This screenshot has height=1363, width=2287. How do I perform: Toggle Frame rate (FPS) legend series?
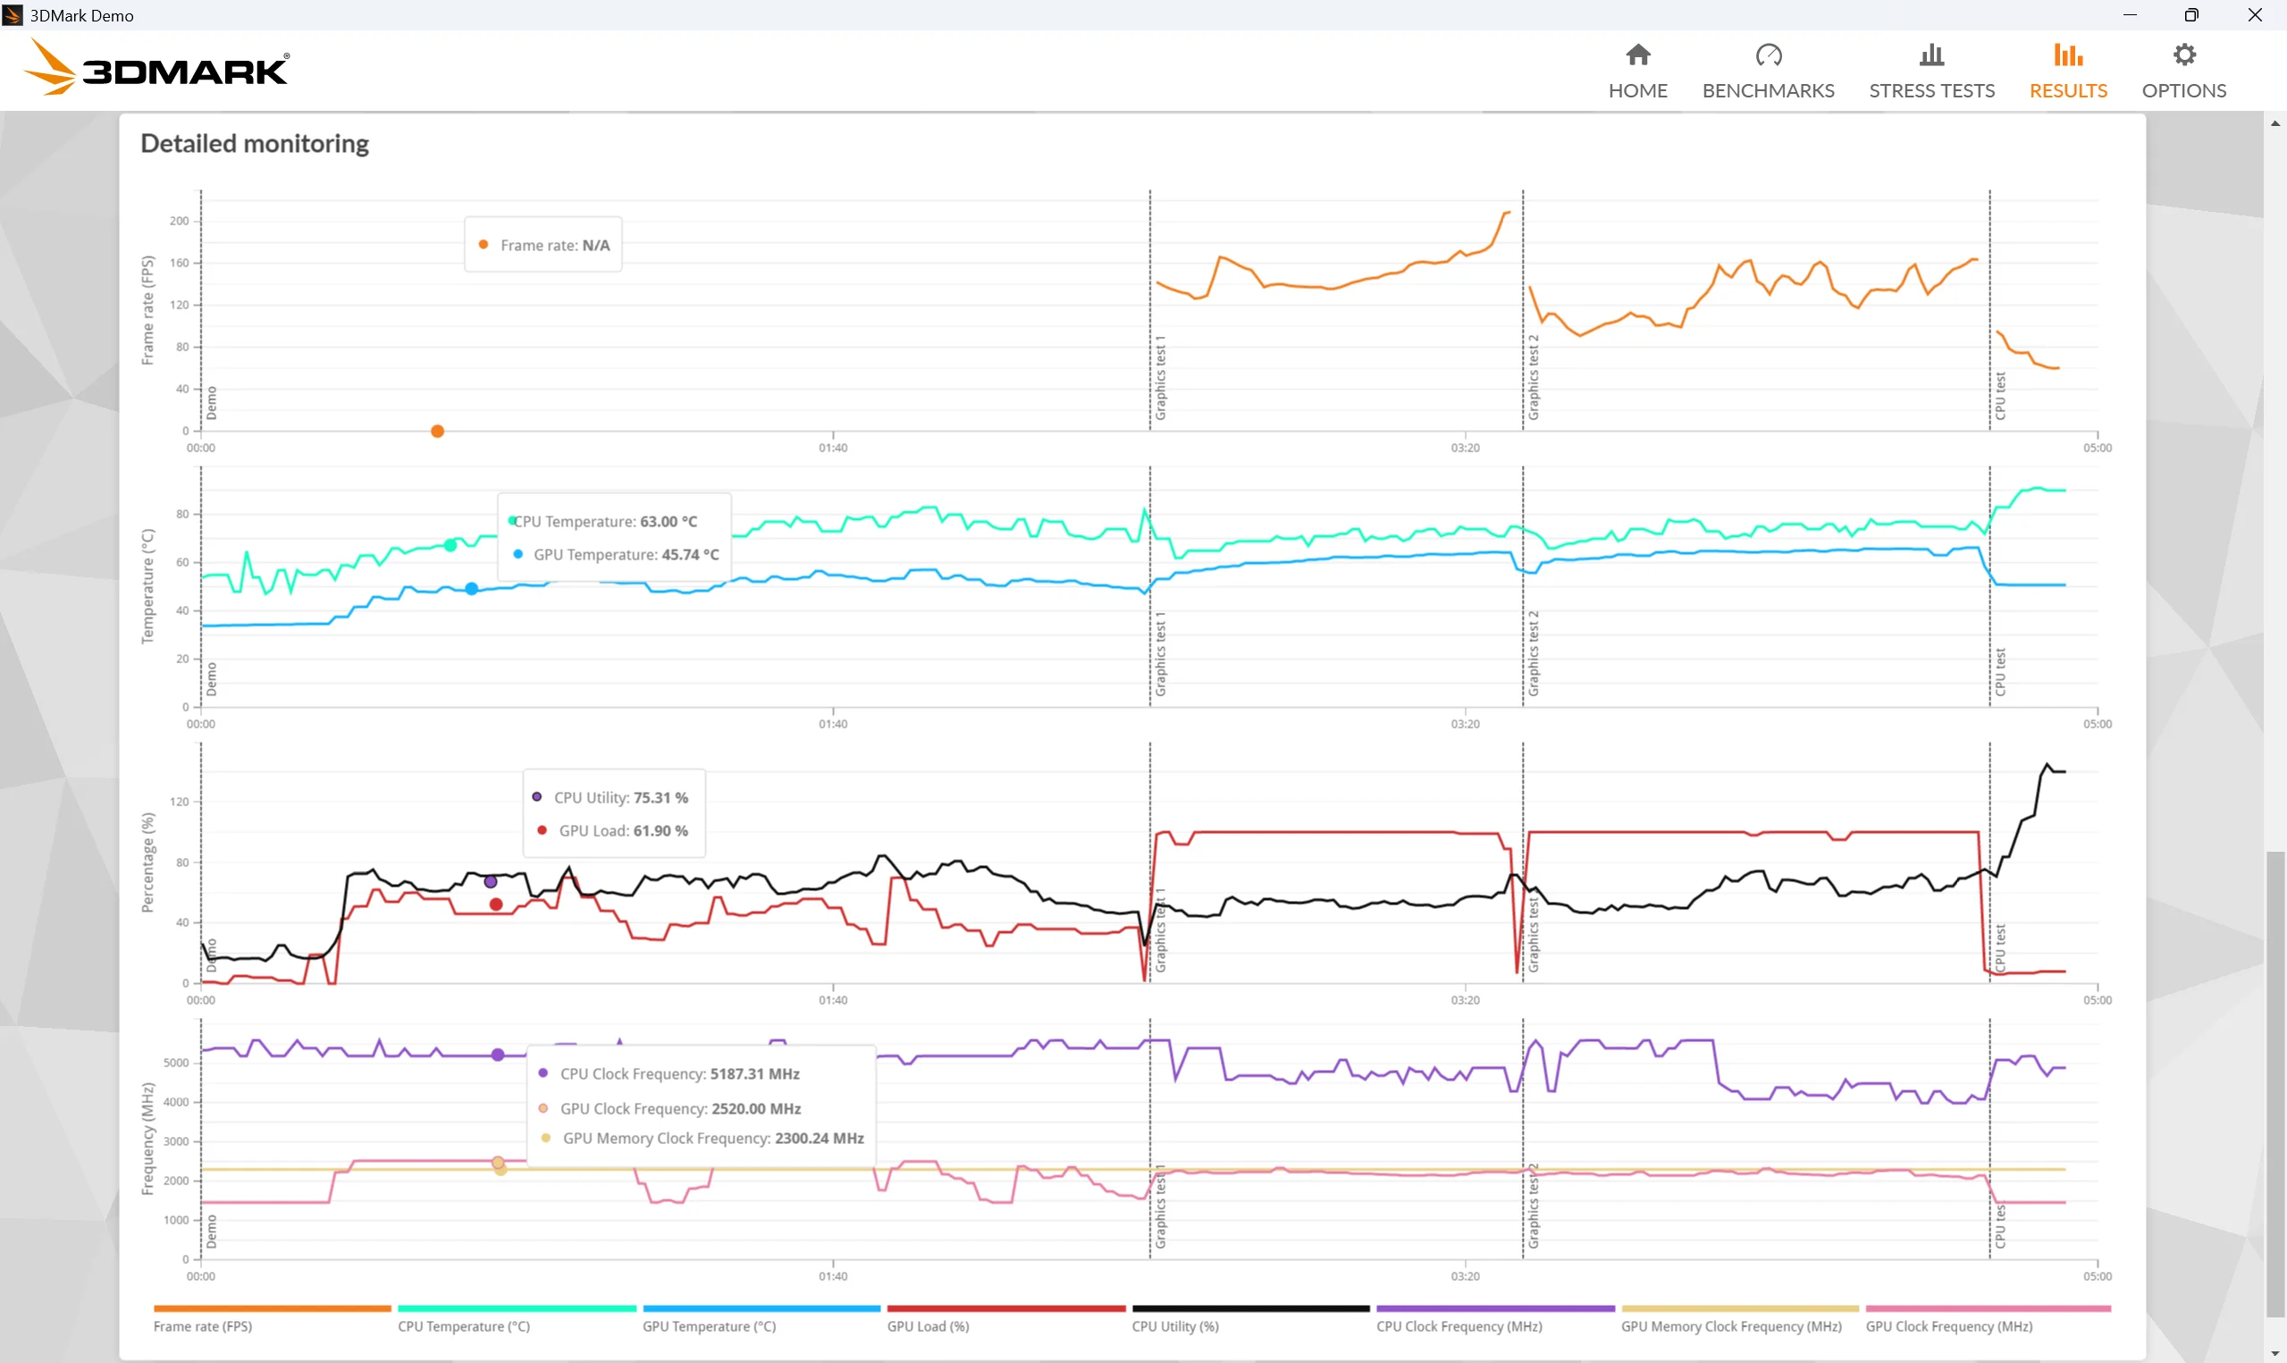(x=203, y=1325)
